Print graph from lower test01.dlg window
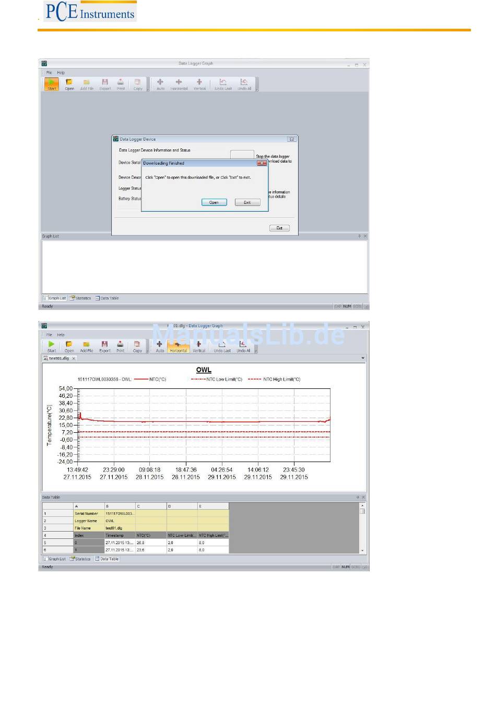This screenshot has width=496, height=725. point(120,346)
